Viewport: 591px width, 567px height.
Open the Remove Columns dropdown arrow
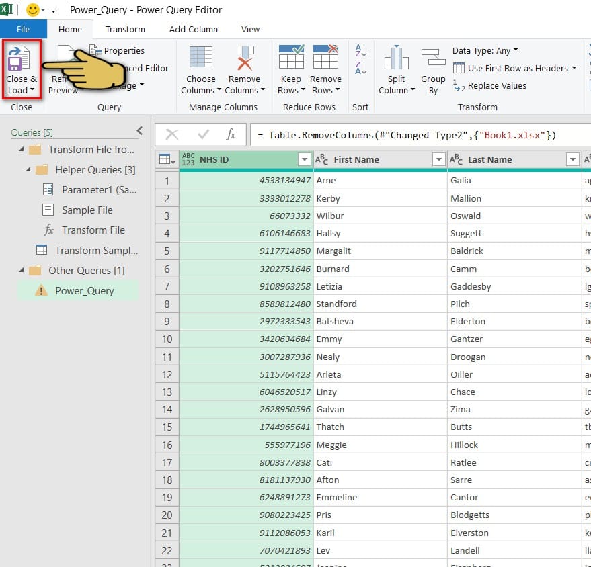[x=263, y=90]
